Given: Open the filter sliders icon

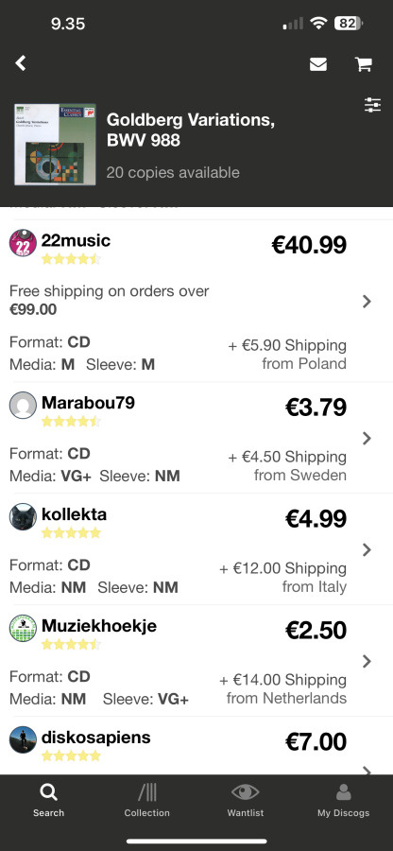Looking at the screenshot, I should pyautogui.click(x=372, y=105).
